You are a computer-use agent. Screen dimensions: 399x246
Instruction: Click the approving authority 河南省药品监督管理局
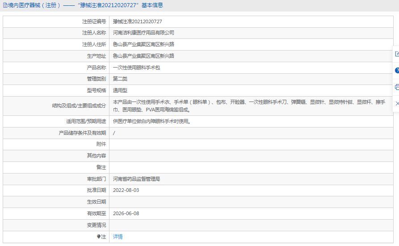click(136, 179)
